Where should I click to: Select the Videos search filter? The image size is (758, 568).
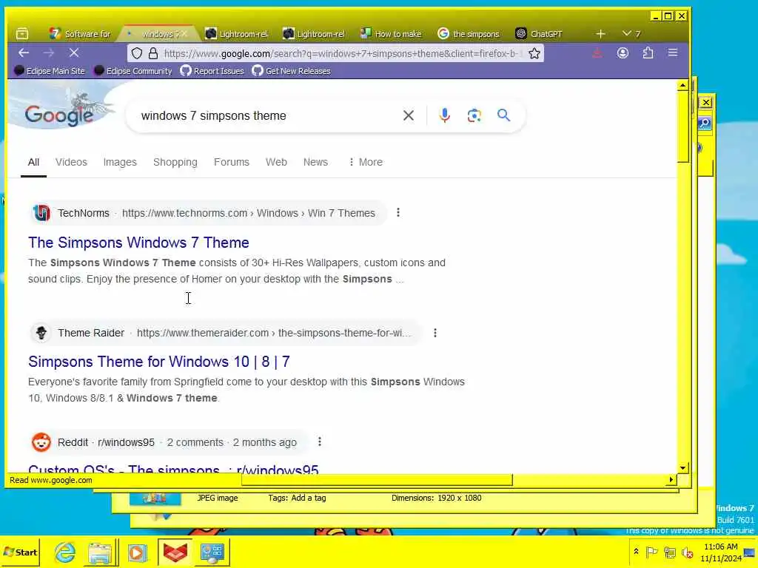[71, 162]
